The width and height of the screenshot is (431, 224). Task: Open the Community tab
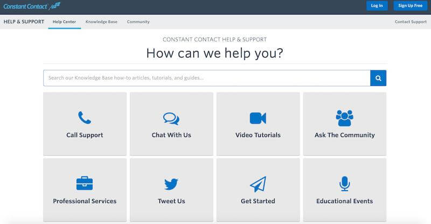pyautogui.click(x=138, y=22)
